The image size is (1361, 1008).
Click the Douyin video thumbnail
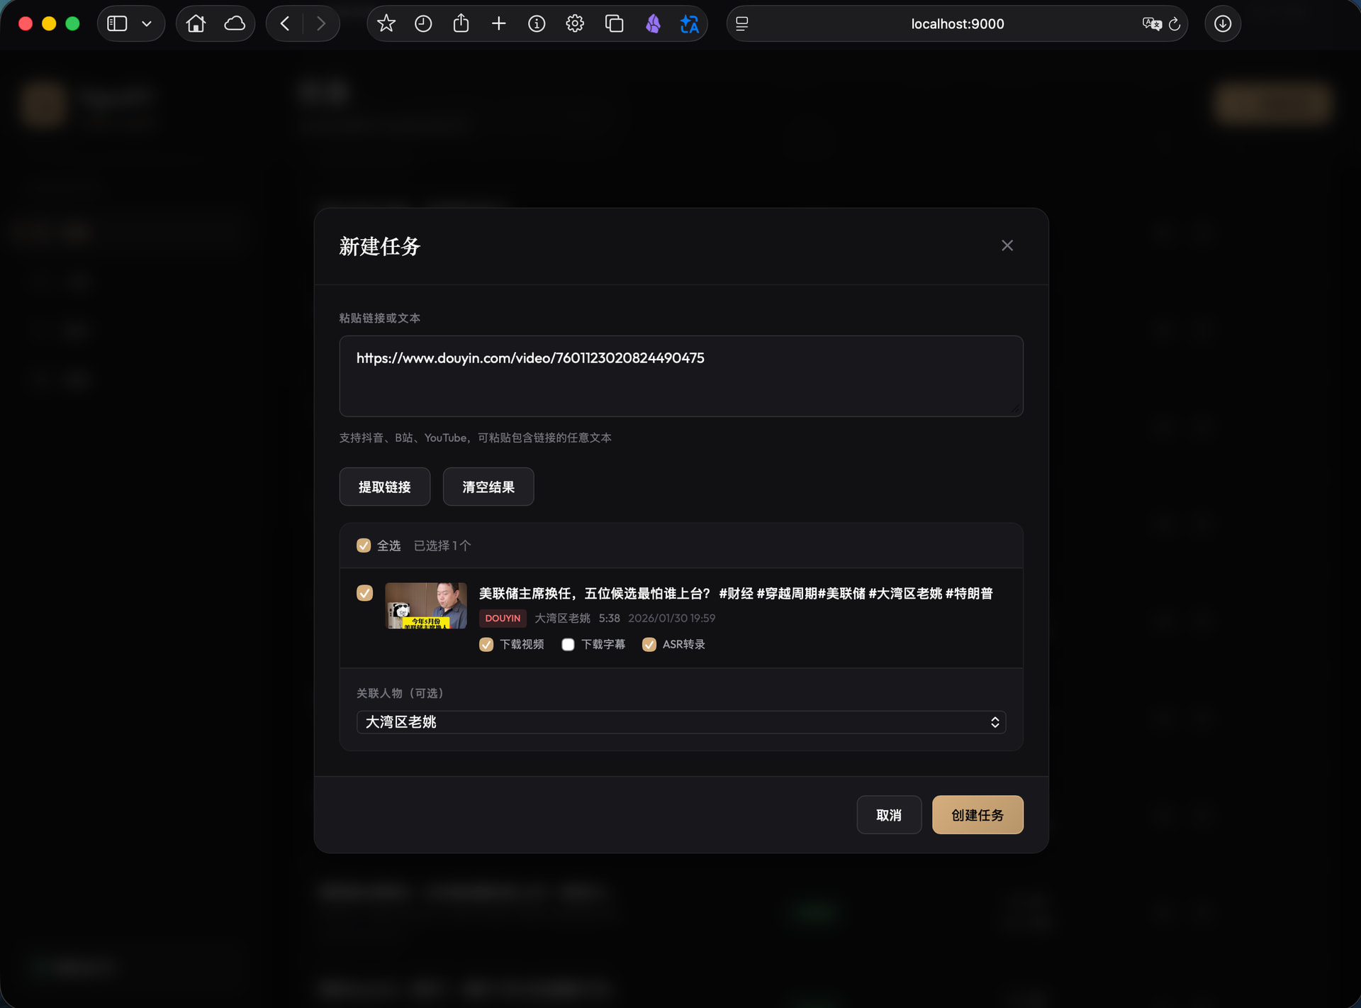(x=425, y=606)
